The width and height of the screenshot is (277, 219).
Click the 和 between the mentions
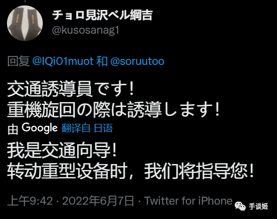(102, 61)
